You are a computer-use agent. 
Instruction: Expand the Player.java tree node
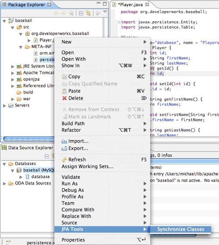[29, 41]
